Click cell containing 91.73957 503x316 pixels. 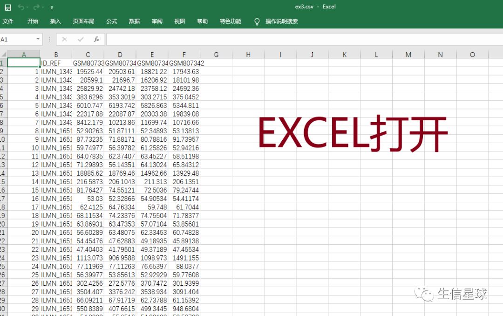[x=184, y=139]
